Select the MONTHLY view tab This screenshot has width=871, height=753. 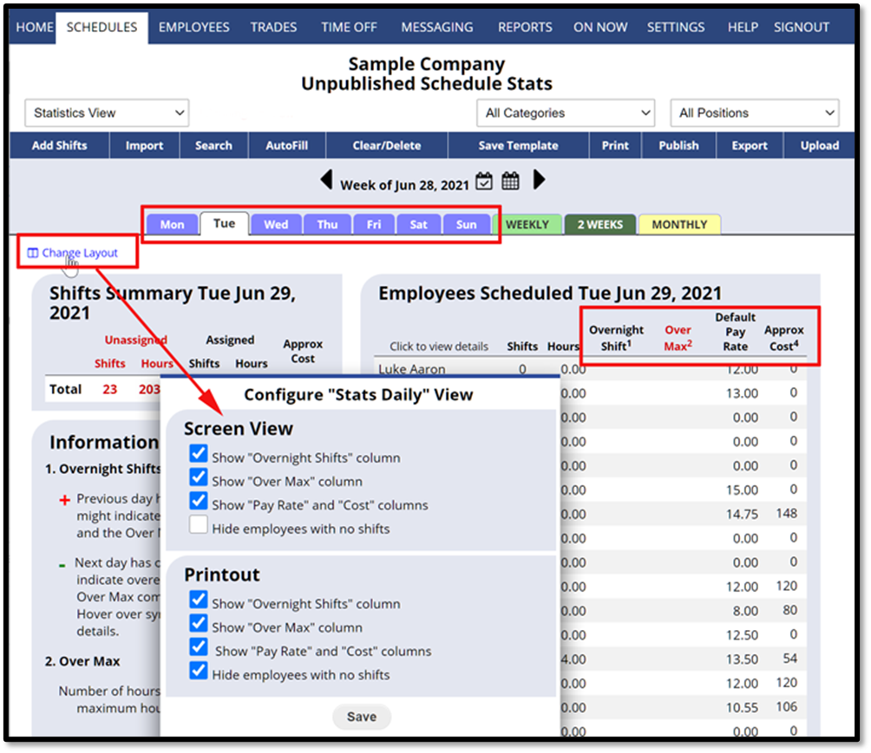pos(679,224)
